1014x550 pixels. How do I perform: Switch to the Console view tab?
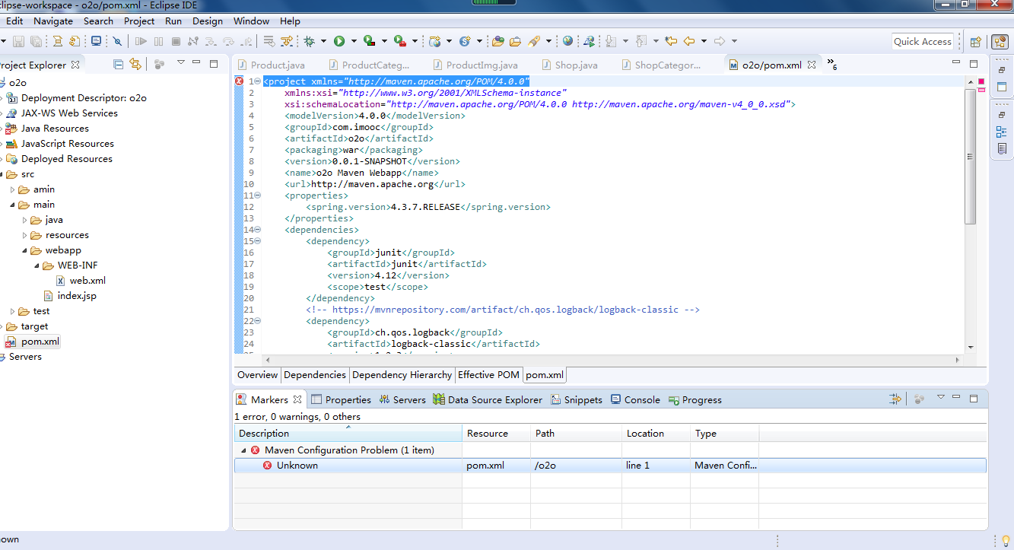click(635, 399)
